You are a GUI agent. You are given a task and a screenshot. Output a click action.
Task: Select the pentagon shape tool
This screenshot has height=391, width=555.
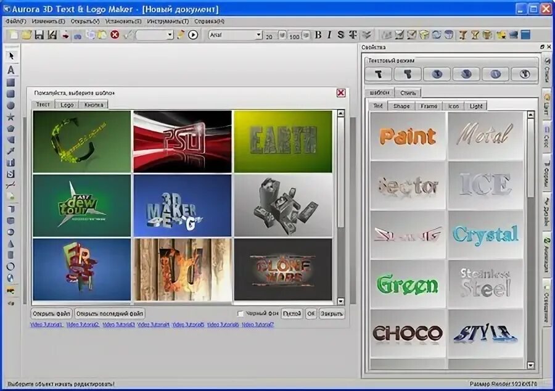tap(11, 128)
